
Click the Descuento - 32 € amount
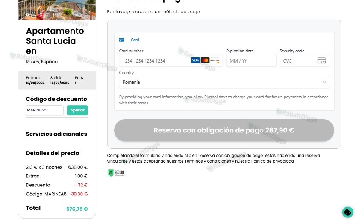click(x=81, y=185)
